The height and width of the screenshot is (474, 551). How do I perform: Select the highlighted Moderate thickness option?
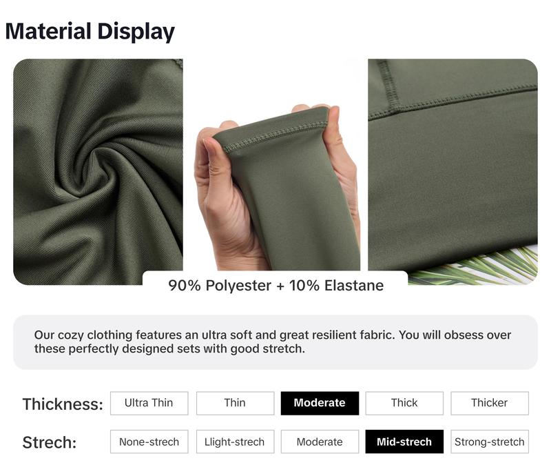coord(320,403)
